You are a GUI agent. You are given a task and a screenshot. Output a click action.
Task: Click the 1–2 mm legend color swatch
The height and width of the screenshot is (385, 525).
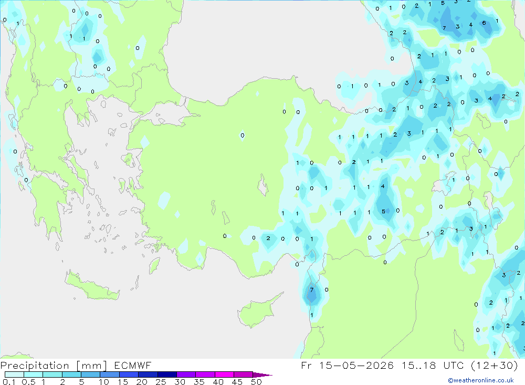[52, 374]
